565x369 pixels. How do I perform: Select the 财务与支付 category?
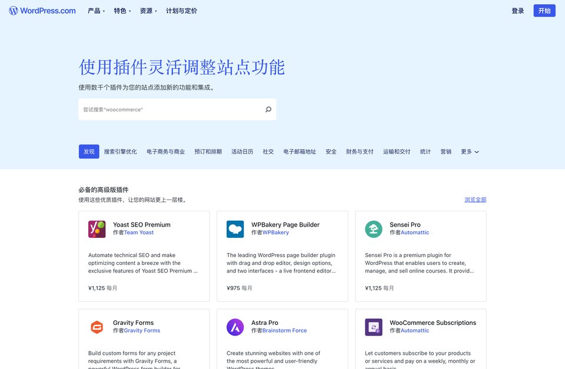coord(360,152)
